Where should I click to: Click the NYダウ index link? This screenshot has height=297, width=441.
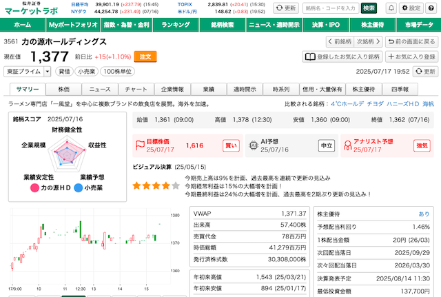[79, 12]
